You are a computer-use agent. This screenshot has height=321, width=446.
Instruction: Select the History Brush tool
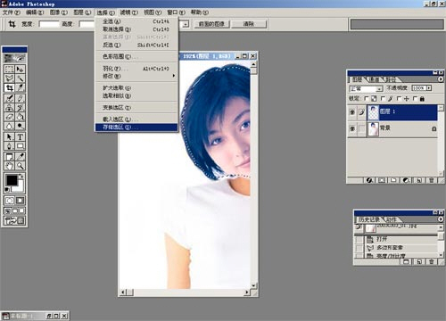(20, 107)
